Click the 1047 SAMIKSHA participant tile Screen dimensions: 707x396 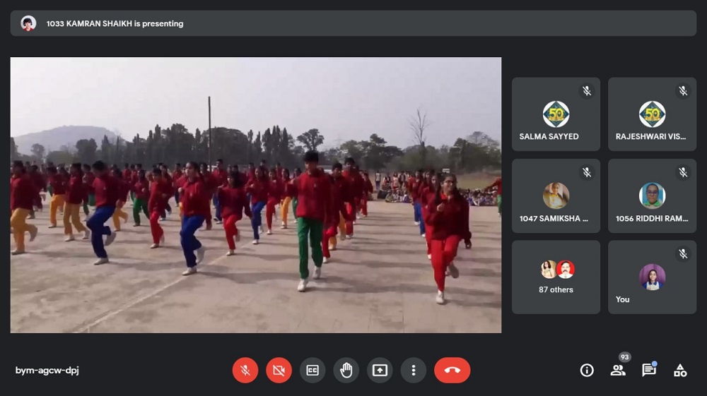click(556, 196)
